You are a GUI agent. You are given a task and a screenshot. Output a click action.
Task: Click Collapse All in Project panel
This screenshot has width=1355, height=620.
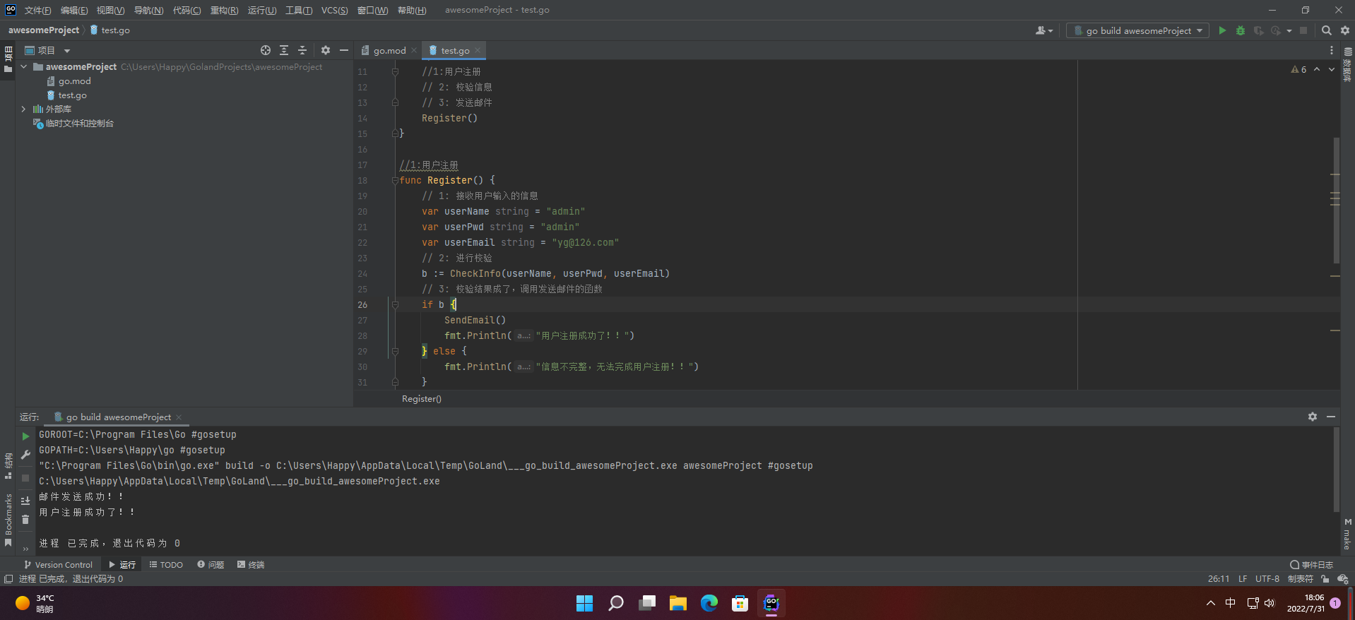pos(302,50)
